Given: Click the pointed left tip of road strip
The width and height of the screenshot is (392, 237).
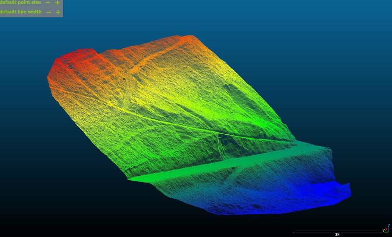Looking at the screenshot, I should (130, 179).
